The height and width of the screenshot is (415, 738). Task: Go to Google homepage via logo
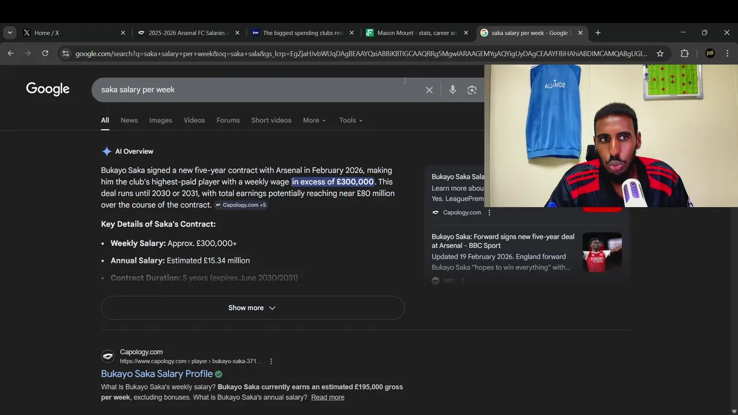[48, 89]
